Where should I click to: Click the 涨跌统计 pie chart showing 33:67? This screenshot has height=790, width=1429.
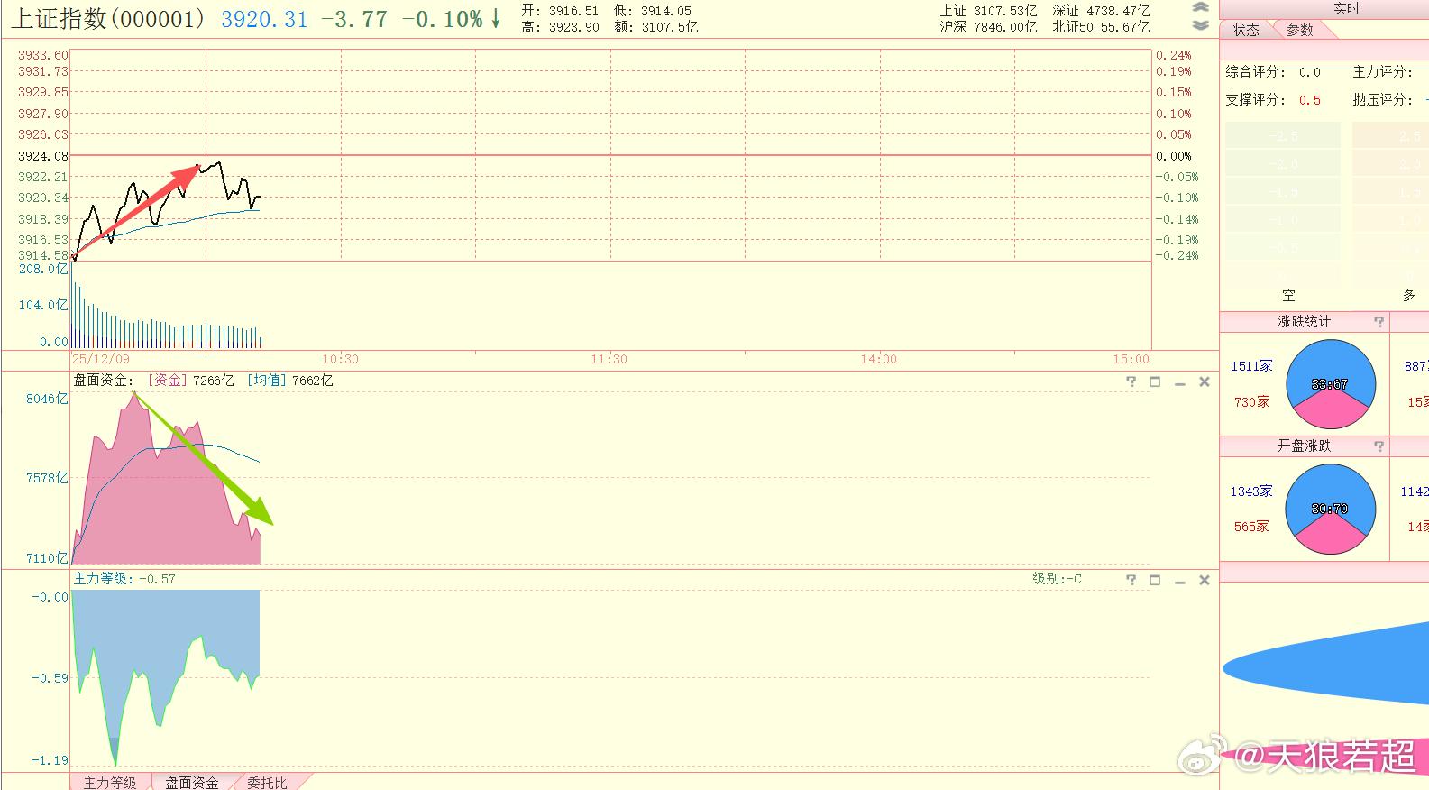pos(1331,384)
